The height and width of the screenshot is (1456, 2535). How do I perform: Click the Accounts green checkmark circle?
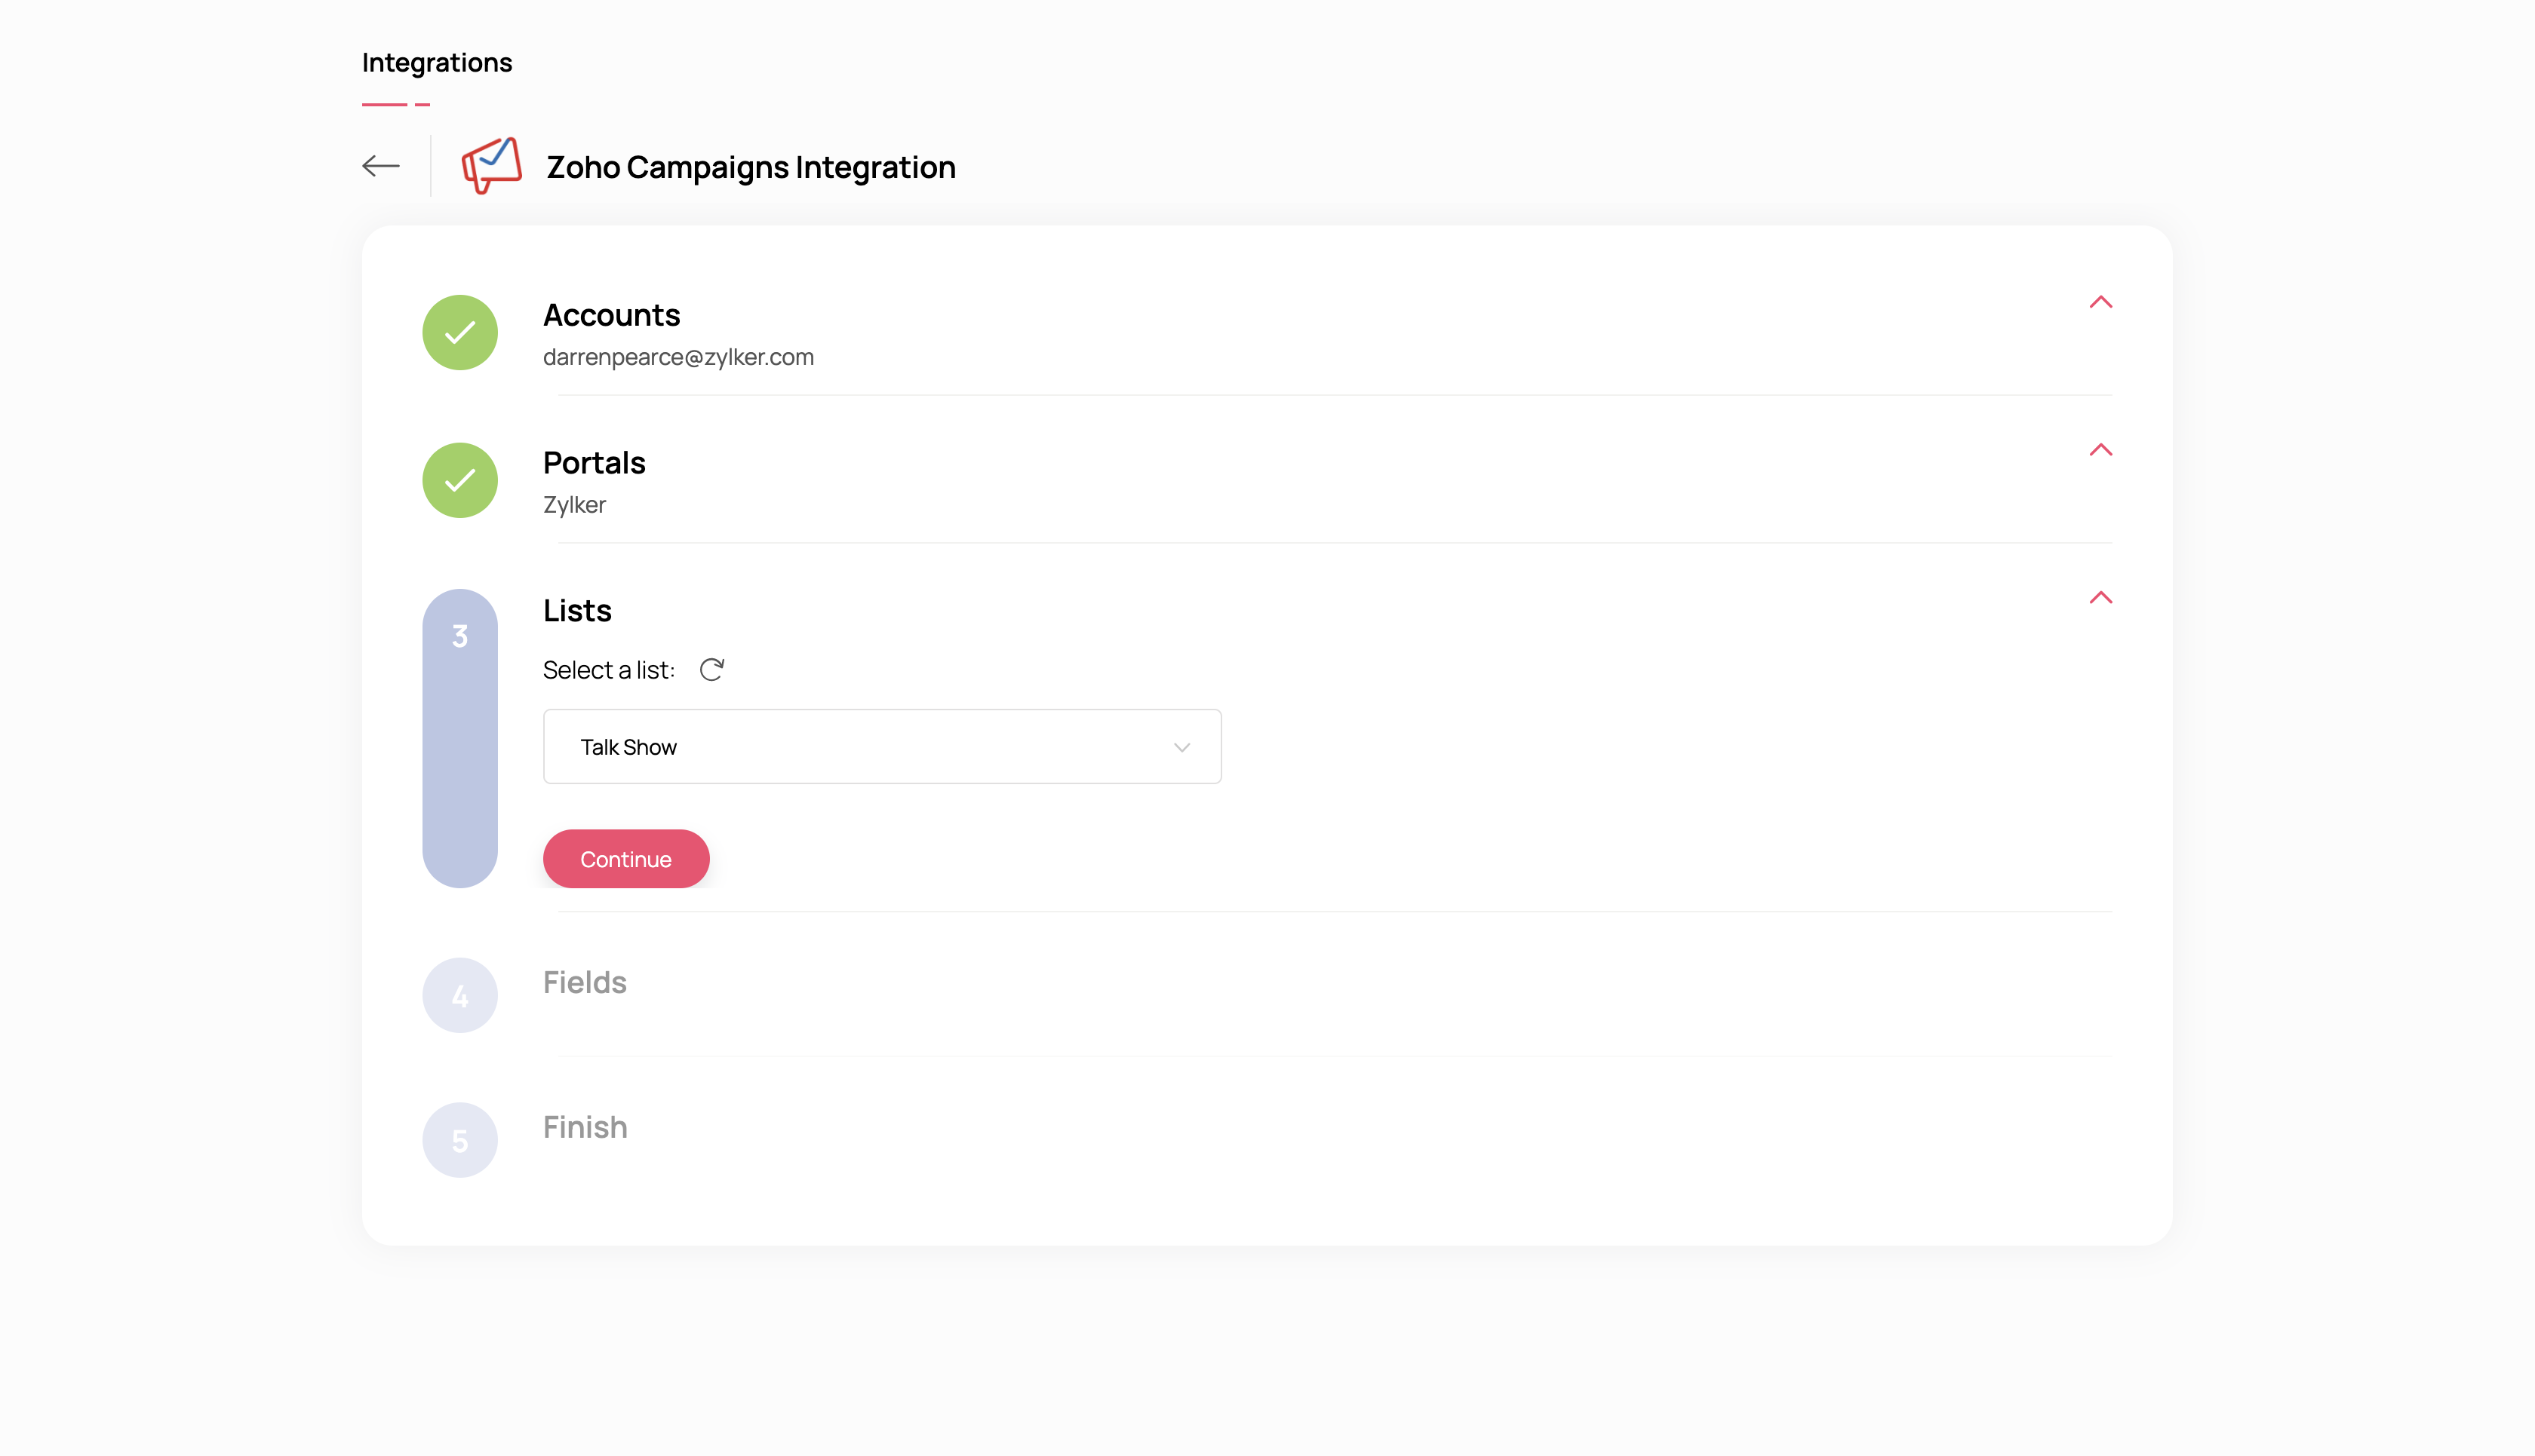pos(459,333)
